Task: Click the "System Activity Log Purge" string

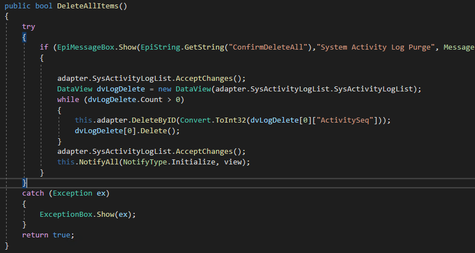Action: (376, 47)
